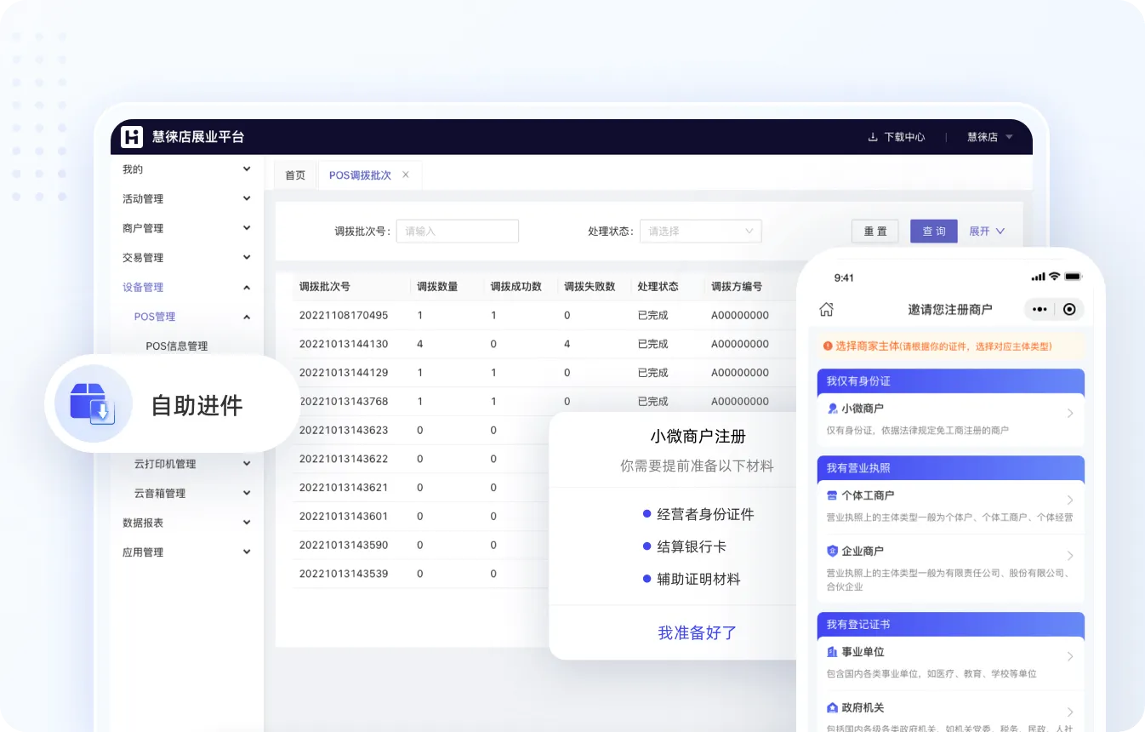
Task: Tap the home icon on the mini-program header
Action: coord(825,309)
